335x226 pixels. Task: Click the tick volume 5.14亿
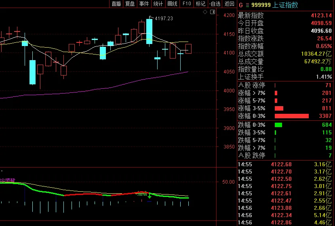pos(323,216)
